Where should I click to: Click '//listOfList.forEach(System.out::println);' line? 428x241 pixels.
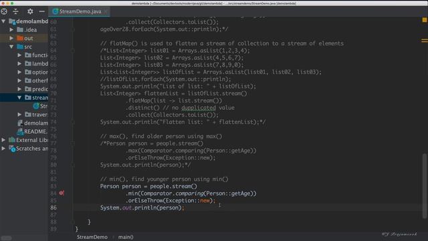coord(165,79)
